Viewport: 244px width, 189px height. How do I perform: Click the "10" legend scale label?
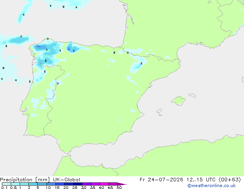(48, 187)
